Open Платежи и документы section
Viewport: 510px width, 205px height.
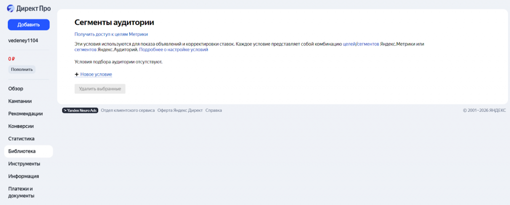click(x=21, y=192)
